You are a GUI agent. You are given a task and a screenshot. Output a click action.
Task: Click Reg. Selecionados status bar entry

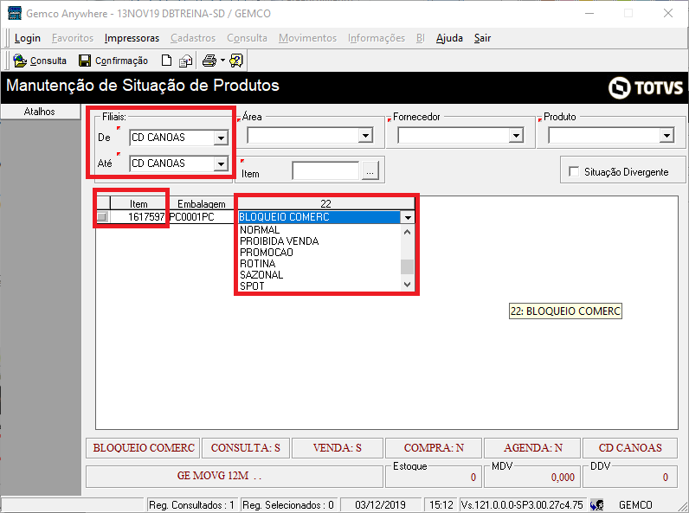pyautogui.click(x=288, y=505)
